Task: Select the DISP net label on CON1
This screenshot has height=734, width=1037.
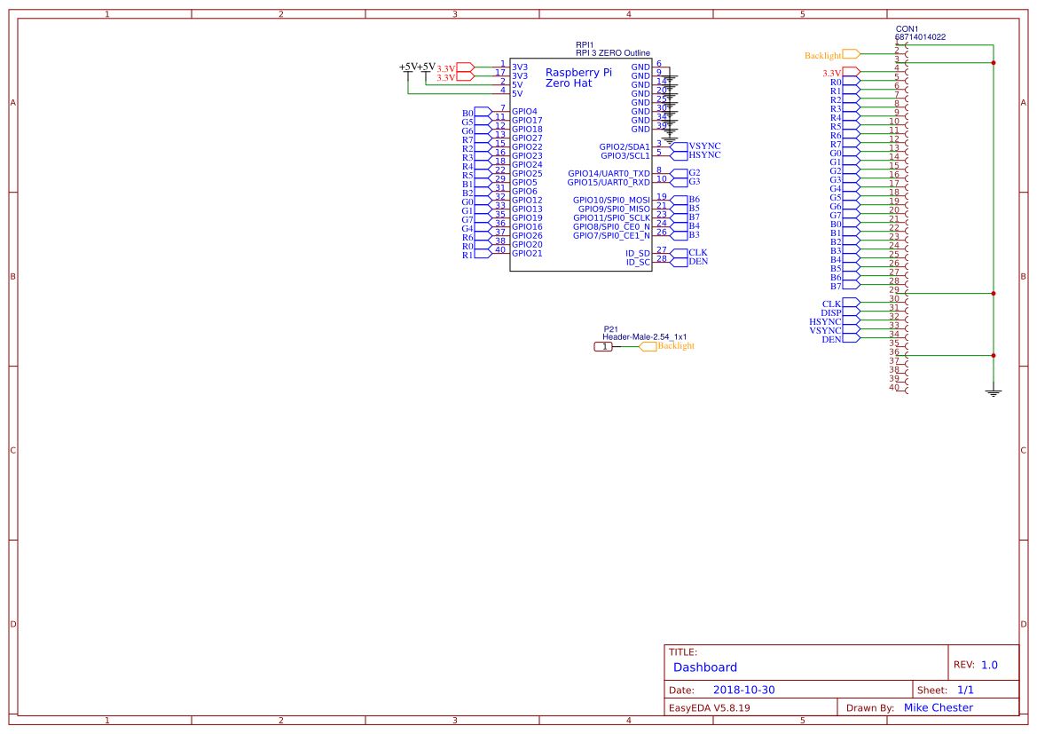Action: point(832,312)
